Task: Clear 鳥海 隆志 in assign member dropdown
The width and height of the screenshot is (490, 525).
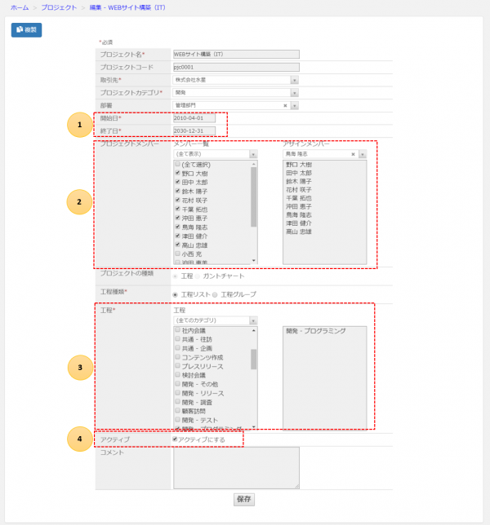Action: [353, 154]
